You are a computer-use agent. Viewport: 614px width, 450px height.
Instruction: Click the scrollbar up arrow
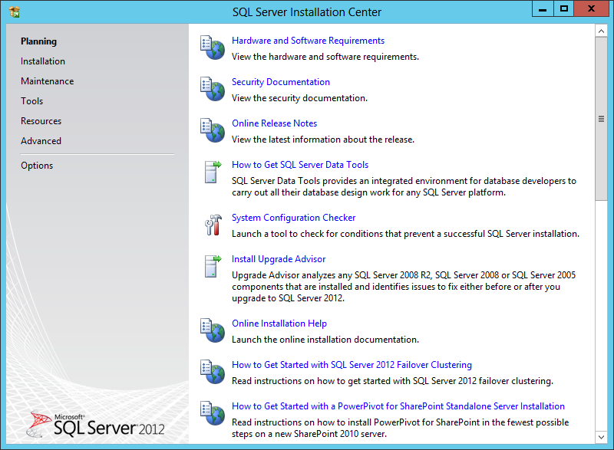[601, 31]
